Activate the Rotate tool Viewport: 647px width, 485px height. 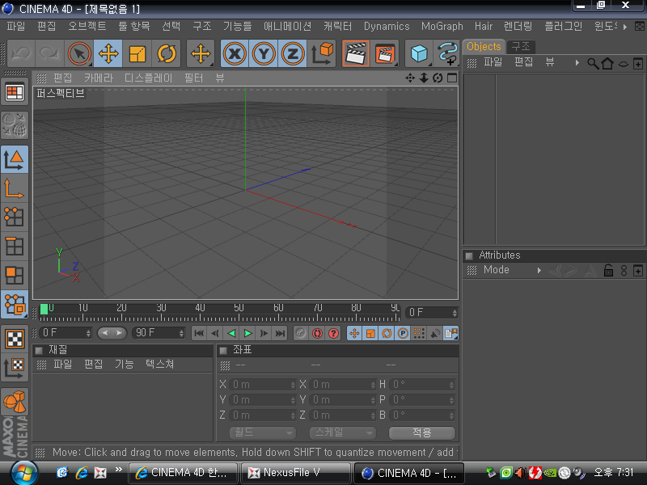point(167,53)
